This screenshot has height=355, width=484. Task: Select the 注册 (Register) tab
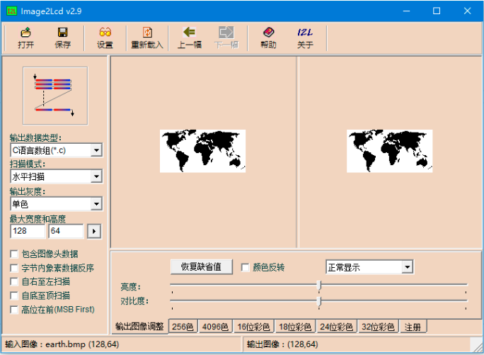413,327
